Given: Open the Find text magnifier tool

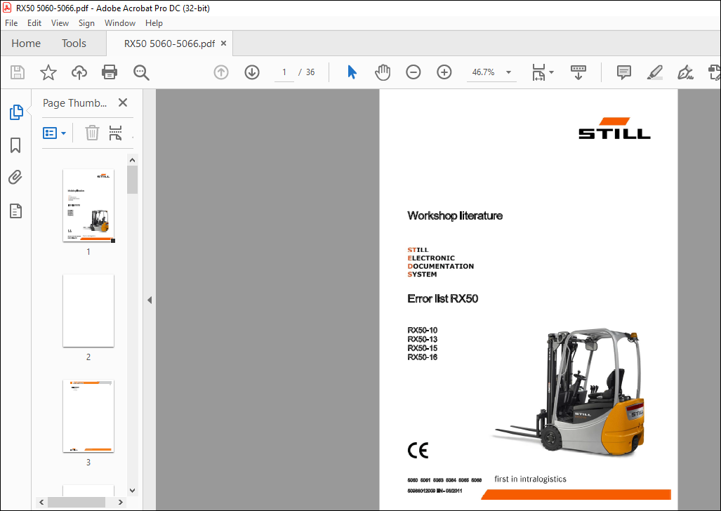Looking at the screenshot, I should [141, 72].
